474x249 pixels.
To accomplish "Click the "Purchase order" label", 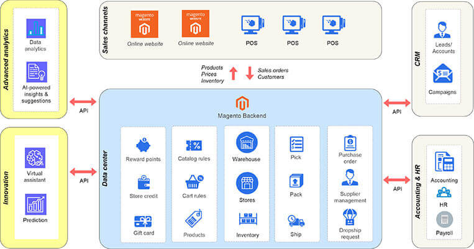I will (x=350, y=158).
